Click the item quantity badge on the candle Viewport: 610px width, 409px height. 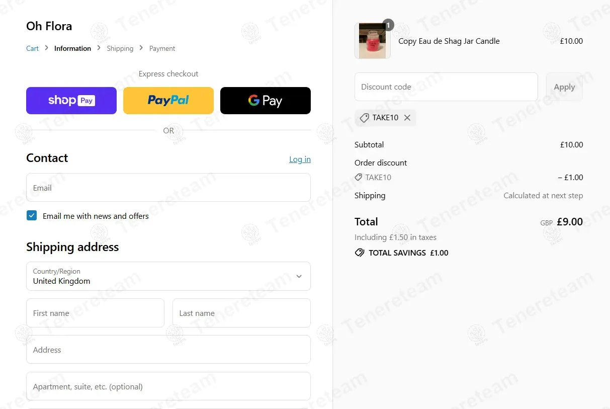coord(388,25)
